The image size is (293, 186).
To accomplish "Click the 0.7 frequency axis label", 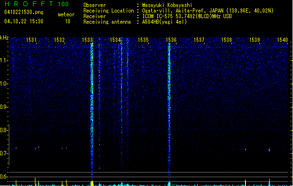I will (x=4, y=153).
